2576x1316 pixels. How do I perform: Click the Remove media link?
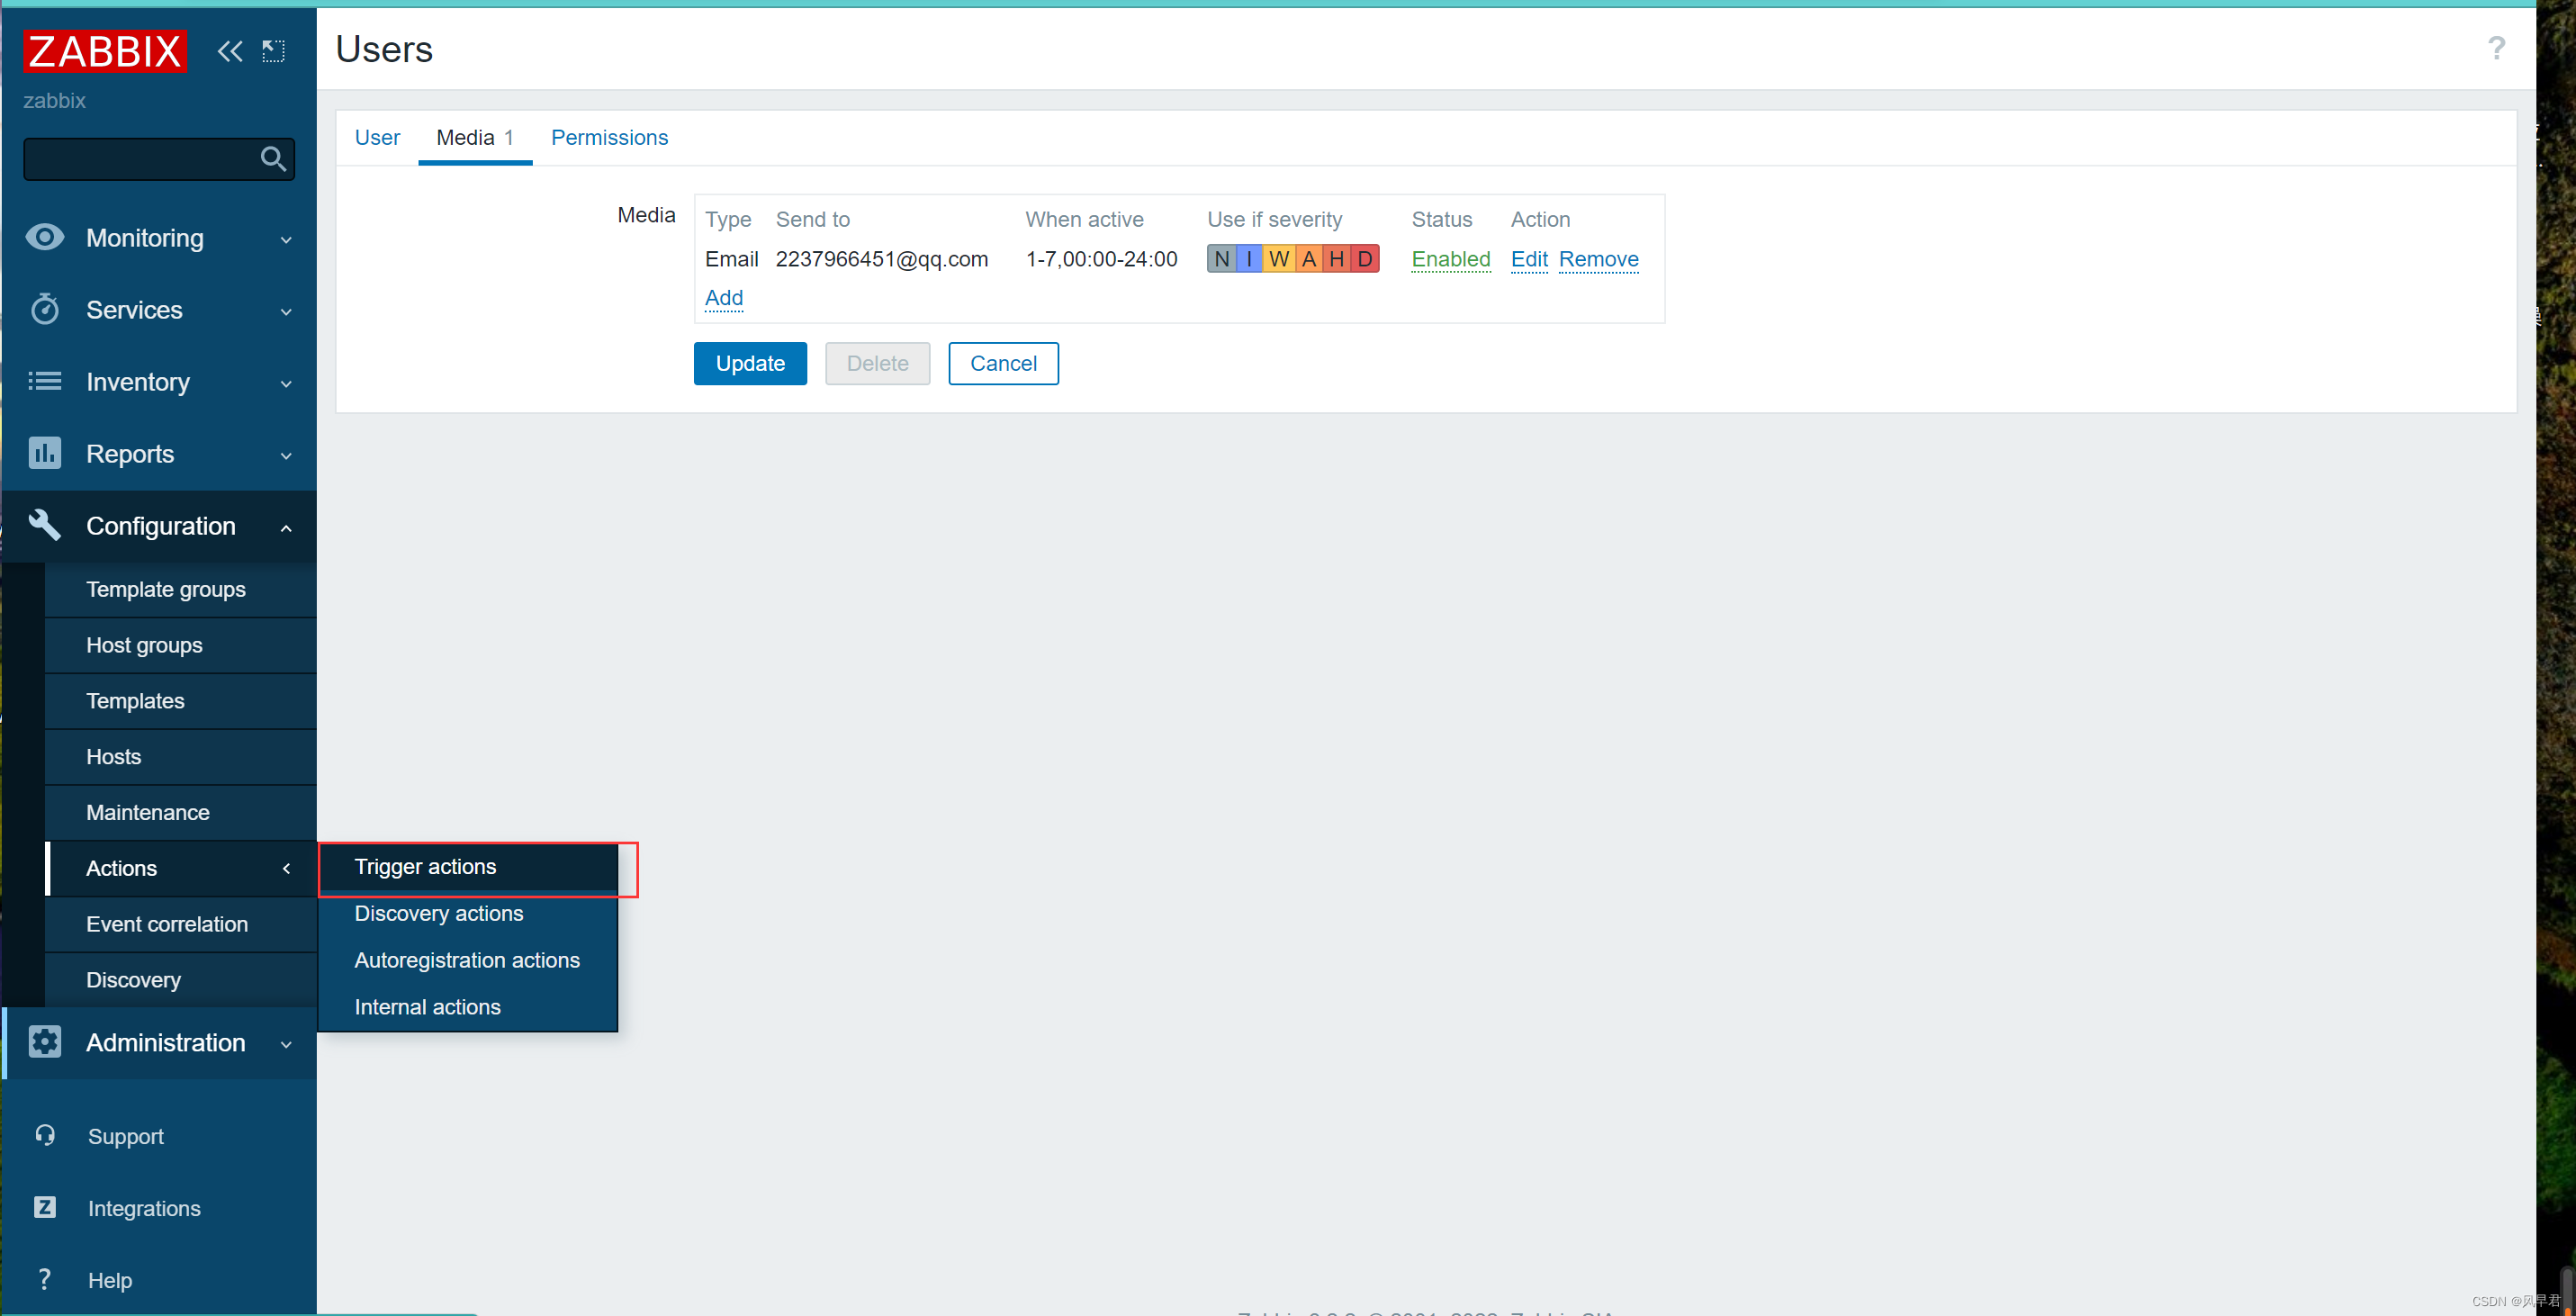click(x=1598, y=259)
